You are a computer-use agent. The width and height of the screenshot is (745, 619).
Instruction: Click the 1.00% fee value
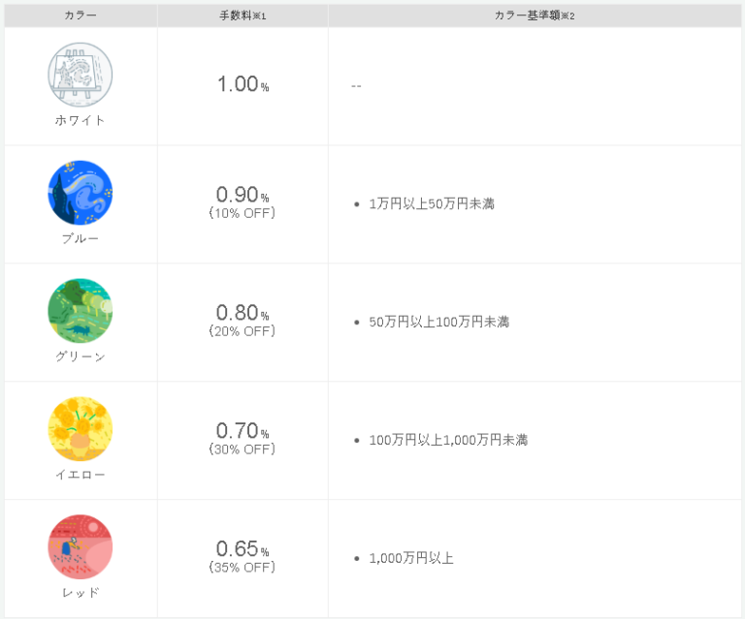click(x=243, y=84)
